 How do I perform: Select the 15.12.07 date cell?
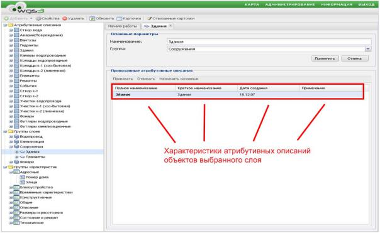pyautogui.click(x=247, y=95)
